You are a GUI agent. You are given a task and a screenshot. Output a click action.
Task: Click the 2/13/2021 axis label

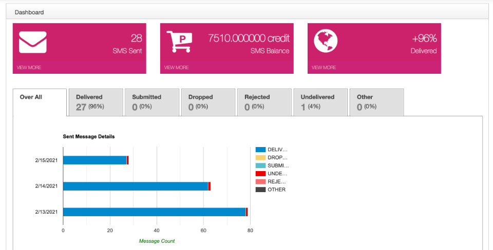(47, 212)
